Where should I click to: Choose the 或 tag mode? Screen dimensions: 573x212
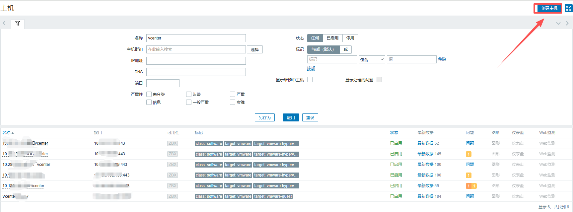pyautogui.click(x=346, y=49)
